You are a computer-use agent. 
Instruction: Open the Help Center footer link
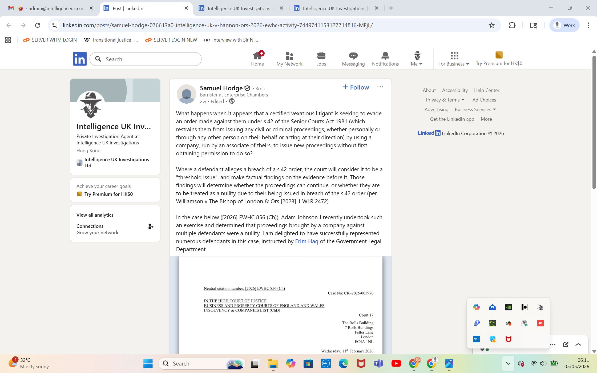(x=486, y=90)
